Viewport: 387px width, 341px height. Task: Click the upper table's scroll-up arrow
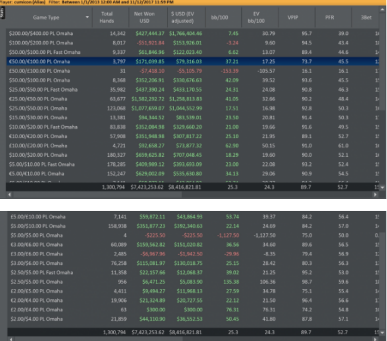[x=383, y=9]
